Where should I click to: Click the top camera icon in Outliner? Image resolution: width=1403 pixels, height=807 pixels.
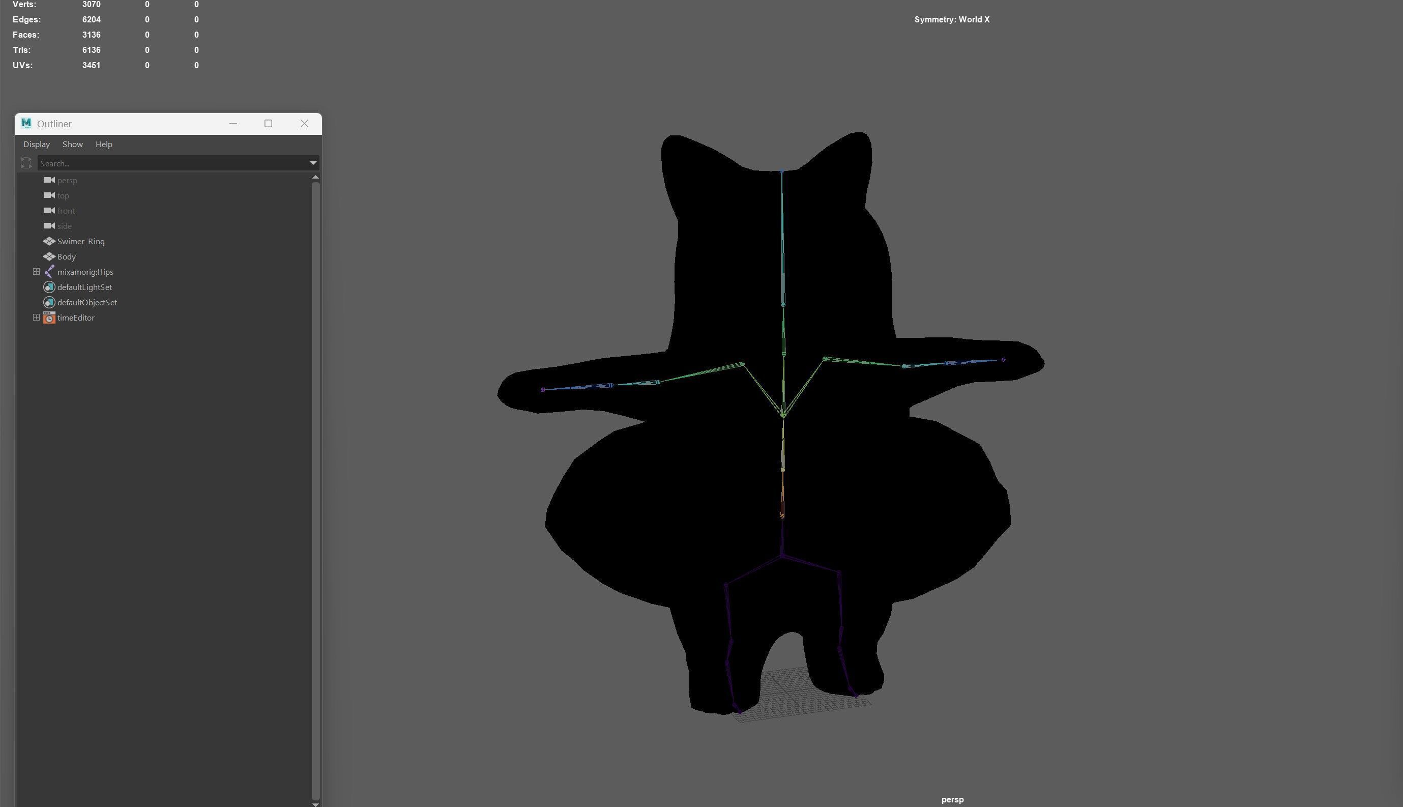click(49, 195)
